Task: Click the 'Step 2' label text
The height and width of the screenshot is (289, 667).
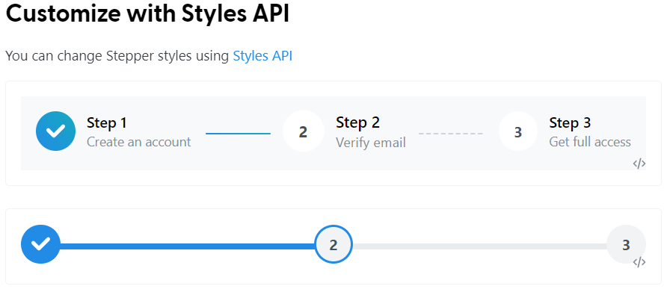Action: click(357, 122)
